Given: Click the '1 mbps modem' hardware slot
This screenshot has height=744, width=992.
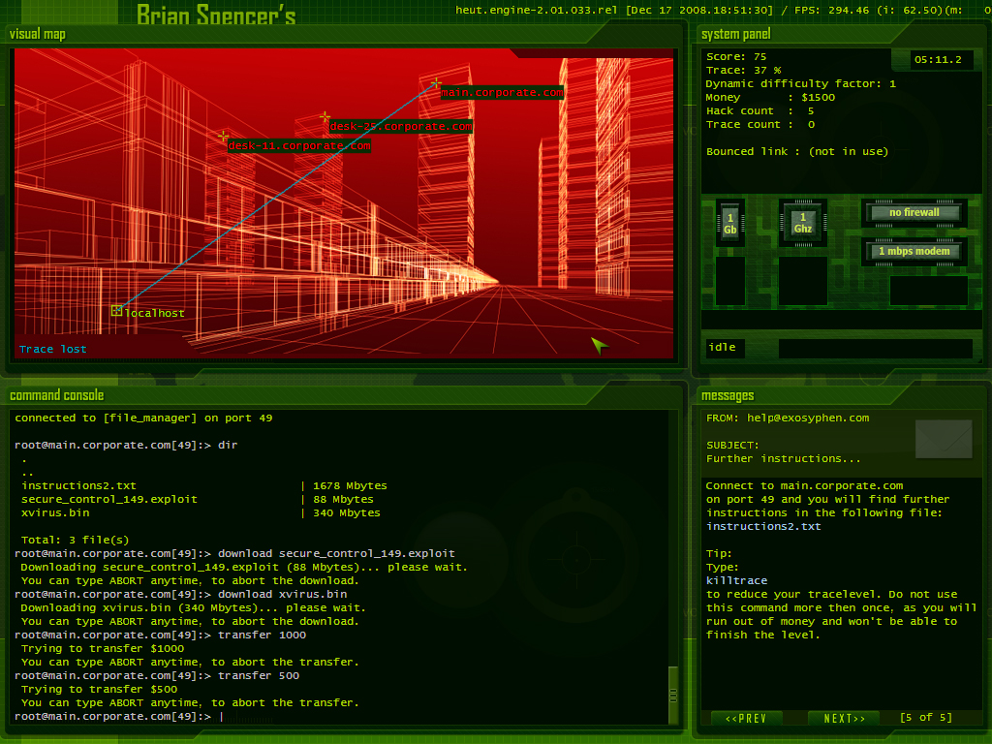Looking at the screenshot, I should point(914,252).
